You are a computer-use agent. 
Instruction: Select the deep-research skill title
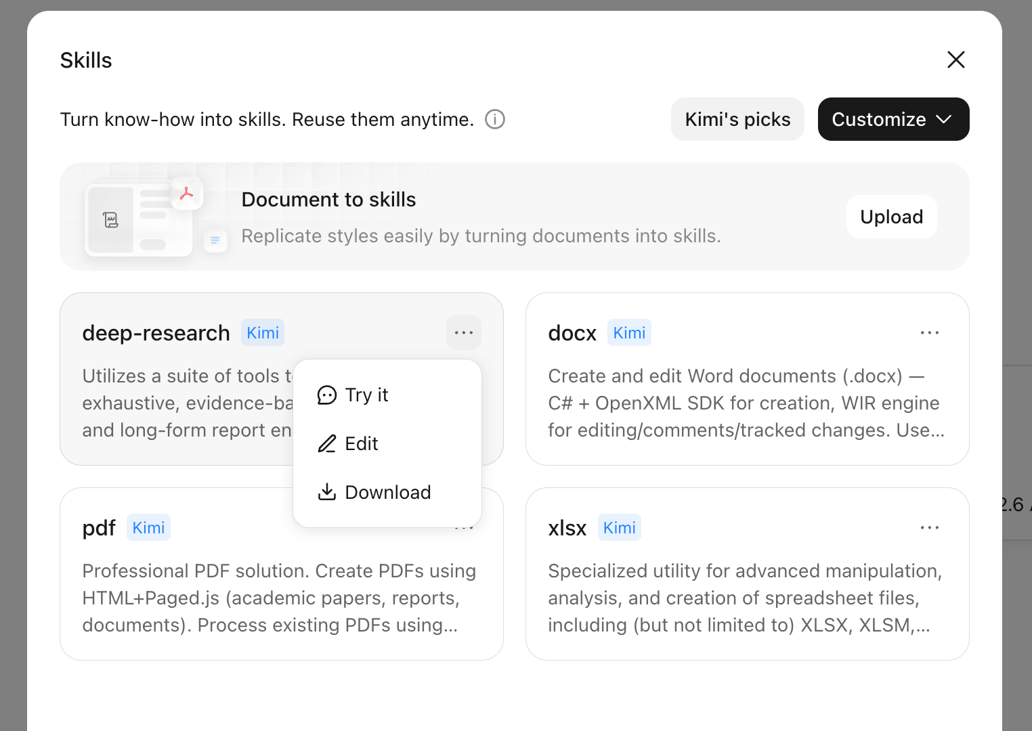click(156, 333)
